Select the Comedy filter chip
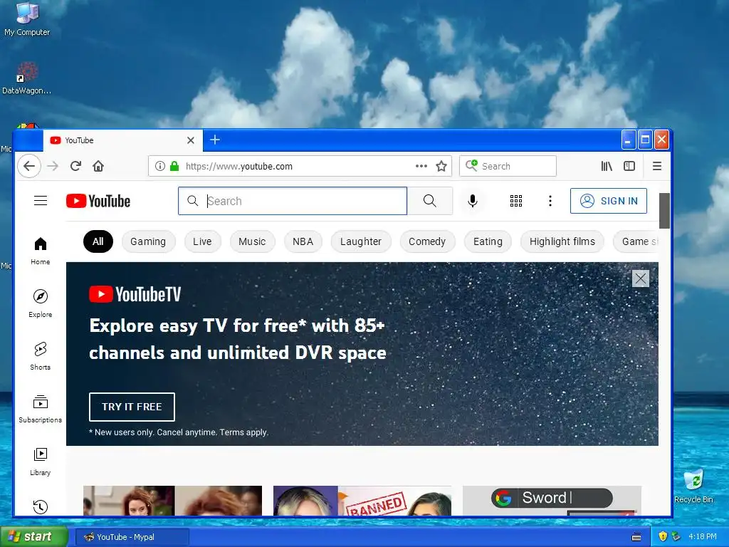 (427, 241)
